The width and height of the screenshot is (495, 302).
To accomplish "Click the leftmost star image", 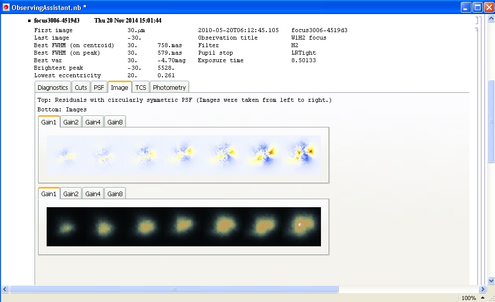I will click(x=66, y=227).
